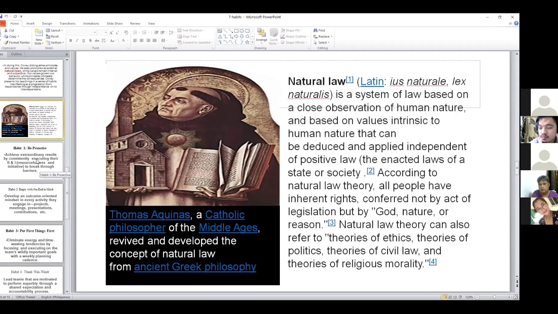Apply Bold formatting
The width and height of the screenshot is (558, 314).
pos(71,41)
